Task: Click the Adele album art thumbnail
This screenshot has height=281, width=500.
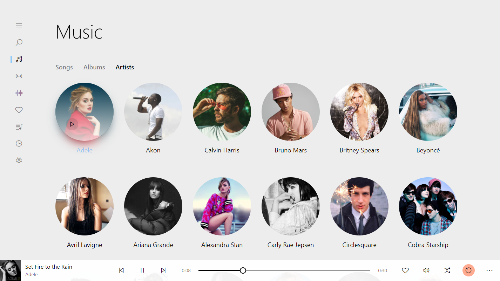Action: pos(10,270)
